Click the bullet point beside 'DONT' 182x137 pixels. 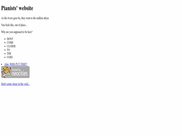[5, 39]
